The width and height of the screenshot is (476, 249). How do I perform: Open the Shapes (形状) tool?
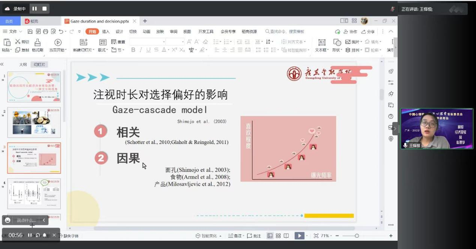337,43
